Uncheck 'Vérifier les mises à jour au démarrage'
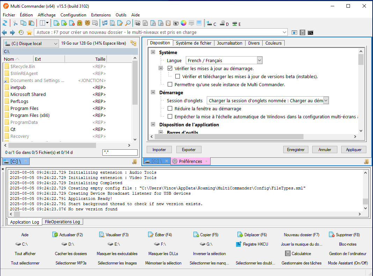Screen dimensions: 373x276 click(x=170, y=68)
